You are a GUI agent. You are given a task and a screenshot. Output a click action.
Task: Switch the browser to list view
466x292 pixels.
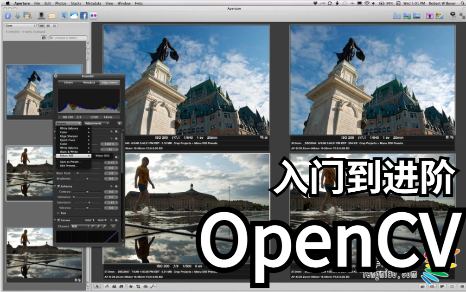coord(54,26)
